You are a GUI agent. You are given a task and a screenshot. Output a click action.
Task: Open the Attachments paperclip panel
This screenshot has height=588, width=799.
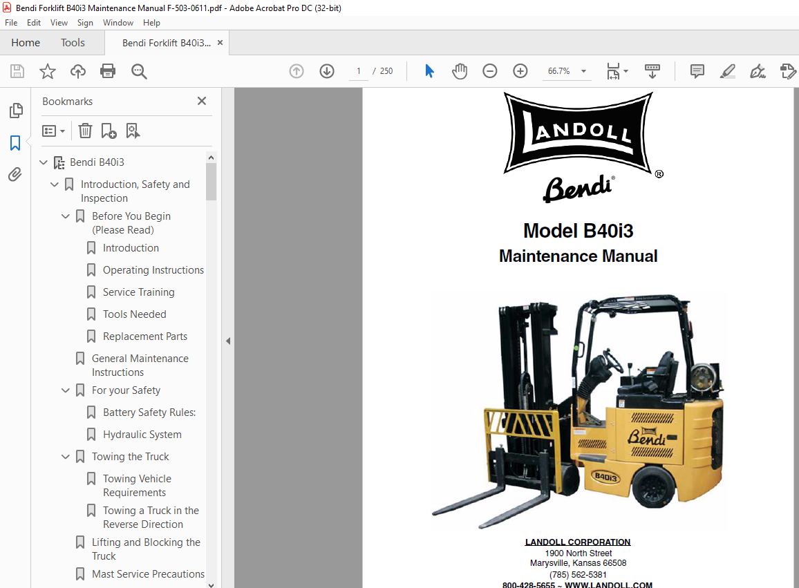[15, 175]
